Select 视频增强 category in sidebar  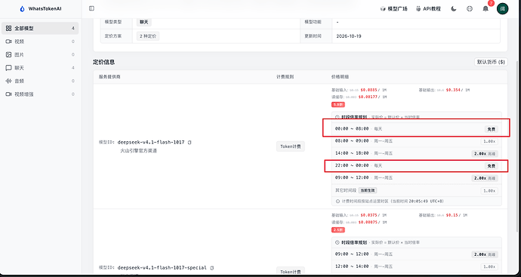[x=40, y=94]
